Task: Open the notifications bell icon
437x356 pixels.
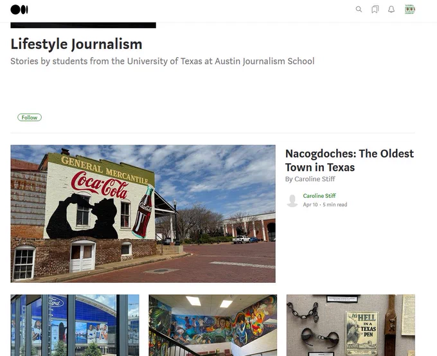Action: pyautogui.click(x=391, y=10)
